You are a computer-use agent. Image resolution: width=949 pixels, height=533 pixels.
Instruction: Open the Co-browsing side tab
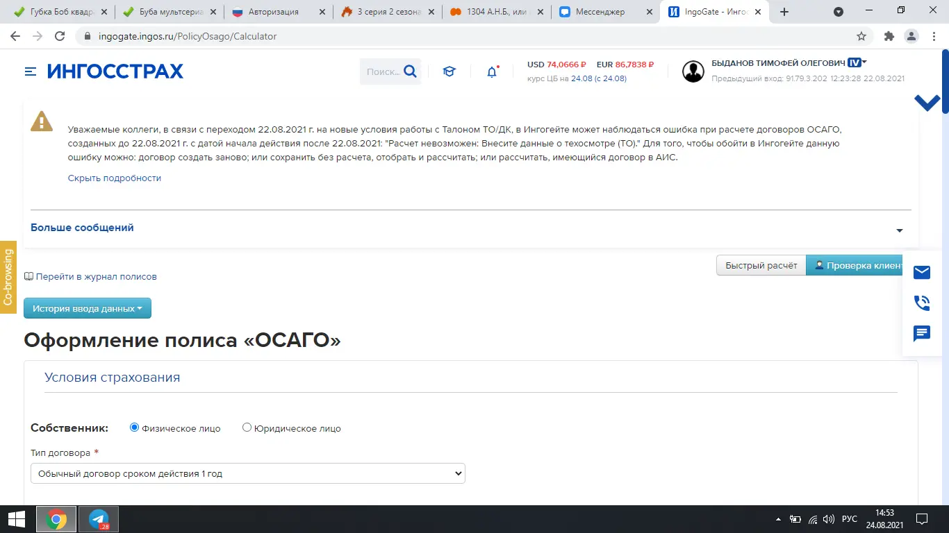[8, 277]
